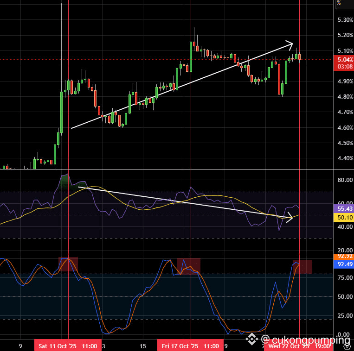Click the 5.30% price scale label

tap(345, 20)
